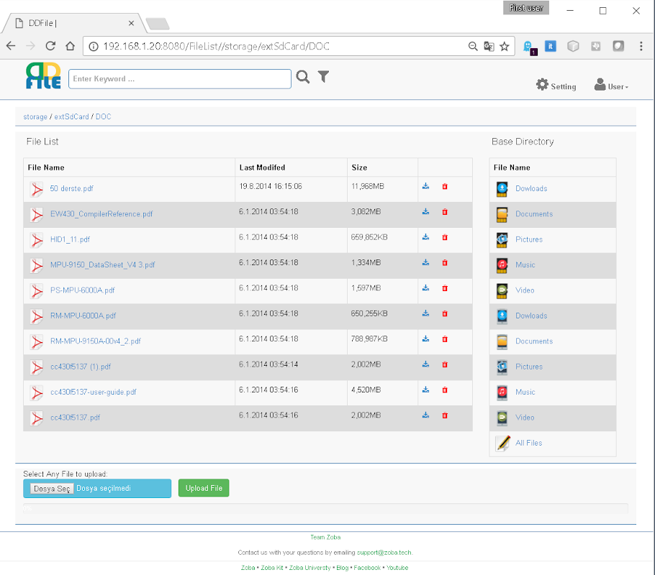Click the Dosya Seç file chooser button
The image size is (655, 575).
(53, 489)
